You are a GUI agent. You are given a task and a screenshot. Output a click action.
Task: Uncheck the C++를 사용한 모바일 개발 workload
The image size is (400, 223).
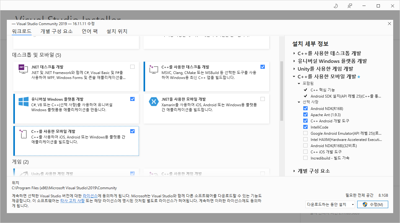[x=132, y=131]
